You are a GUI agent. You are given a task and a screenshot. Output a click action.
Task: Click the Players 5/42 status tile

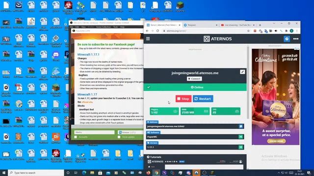[x=164, y=111]
